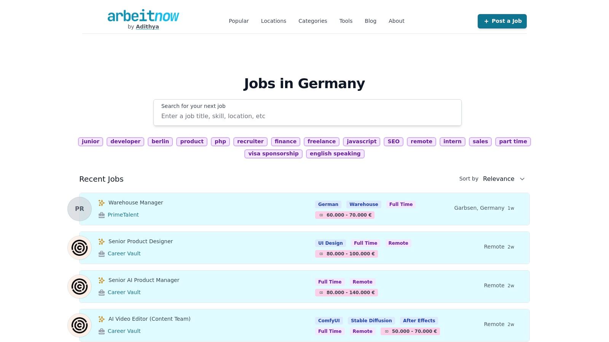The image size is (609, 342).
Task: Toggle the english speaking filter tag
Action: point(335,154)
